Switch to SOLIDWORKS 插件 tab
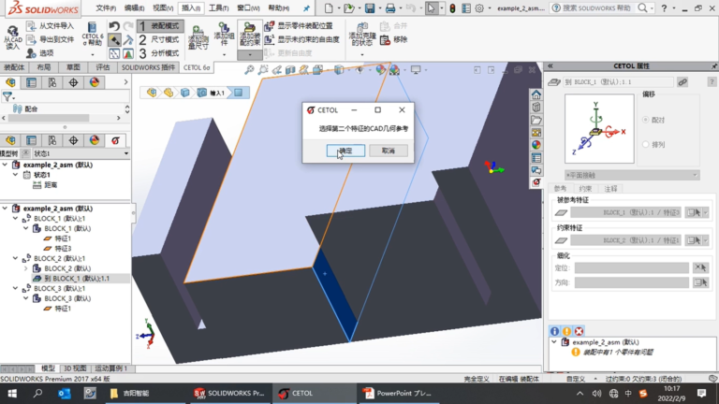This screenshot has height=404, width=719. (148, 67)
